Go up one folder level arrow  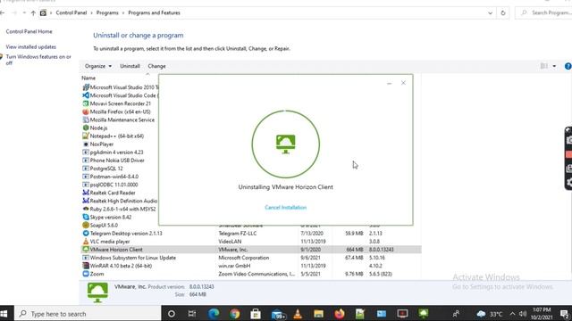point(33,13)
